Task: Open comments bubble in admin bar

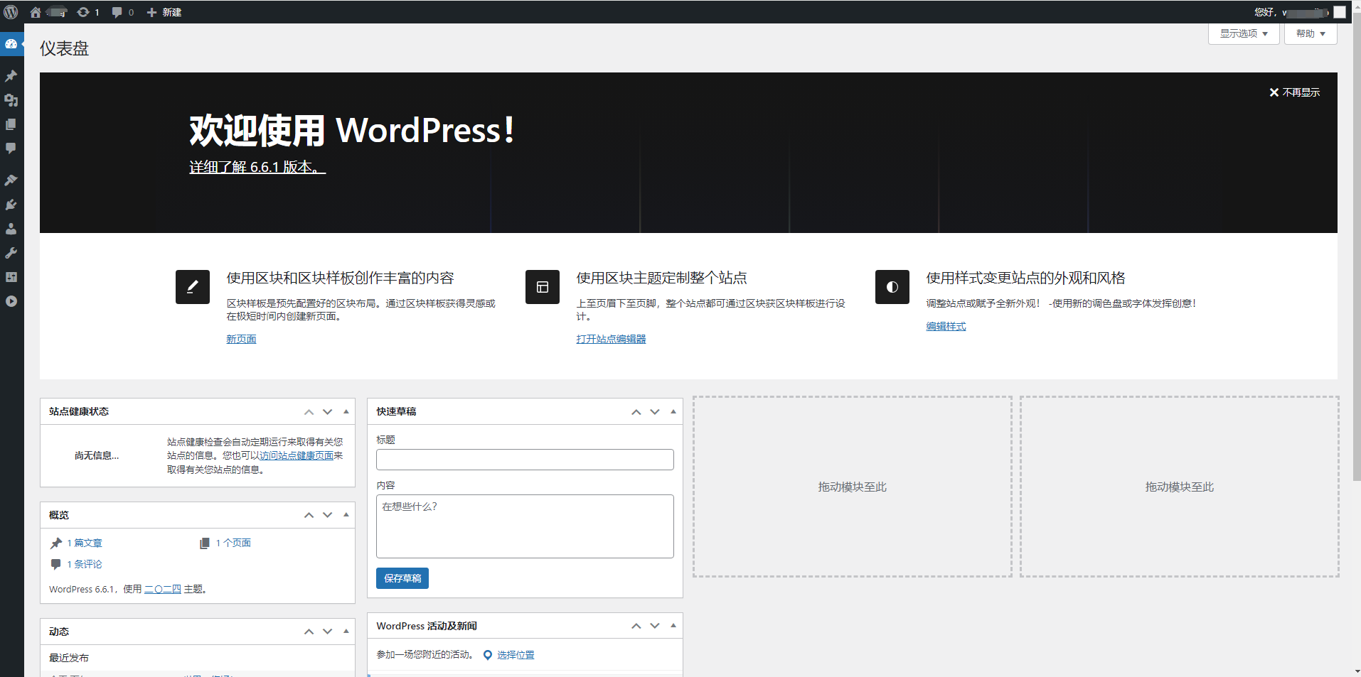Action: coord(122,12)
